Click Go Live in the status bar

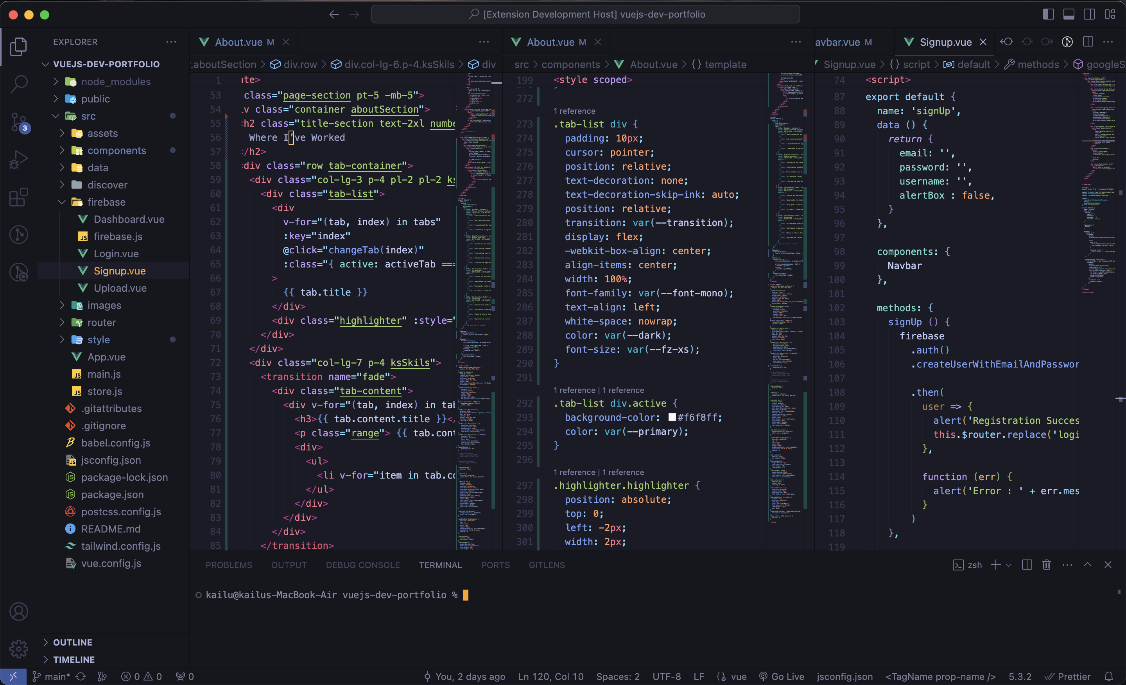tap(782, 676)
